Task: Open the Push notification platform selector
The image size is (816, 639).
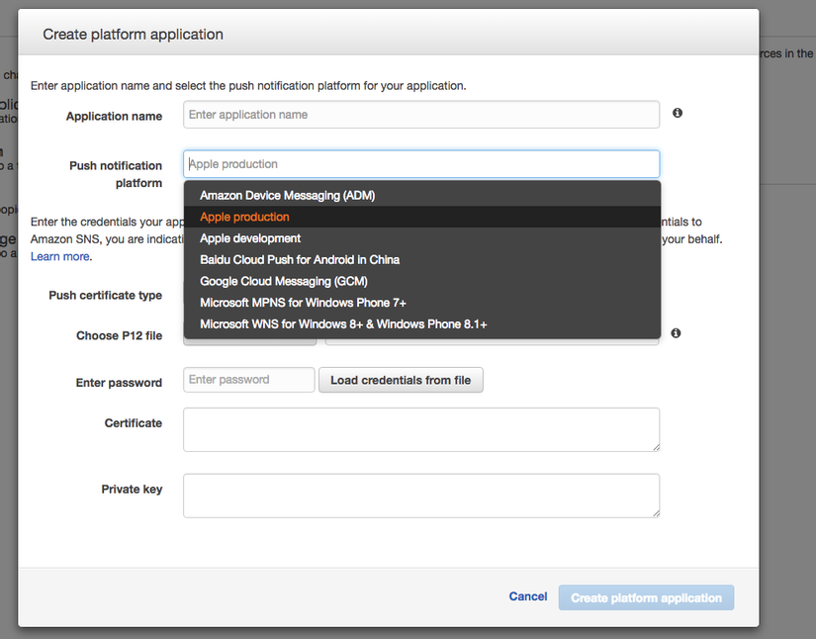Action: [x=420, y=163]
